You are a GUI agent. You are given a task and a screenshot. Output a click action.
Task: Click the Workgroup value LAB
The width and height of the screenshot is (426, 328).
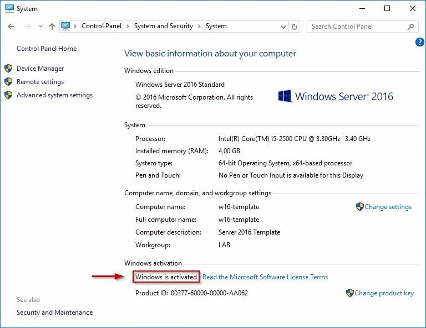click(x=224, y=245)
